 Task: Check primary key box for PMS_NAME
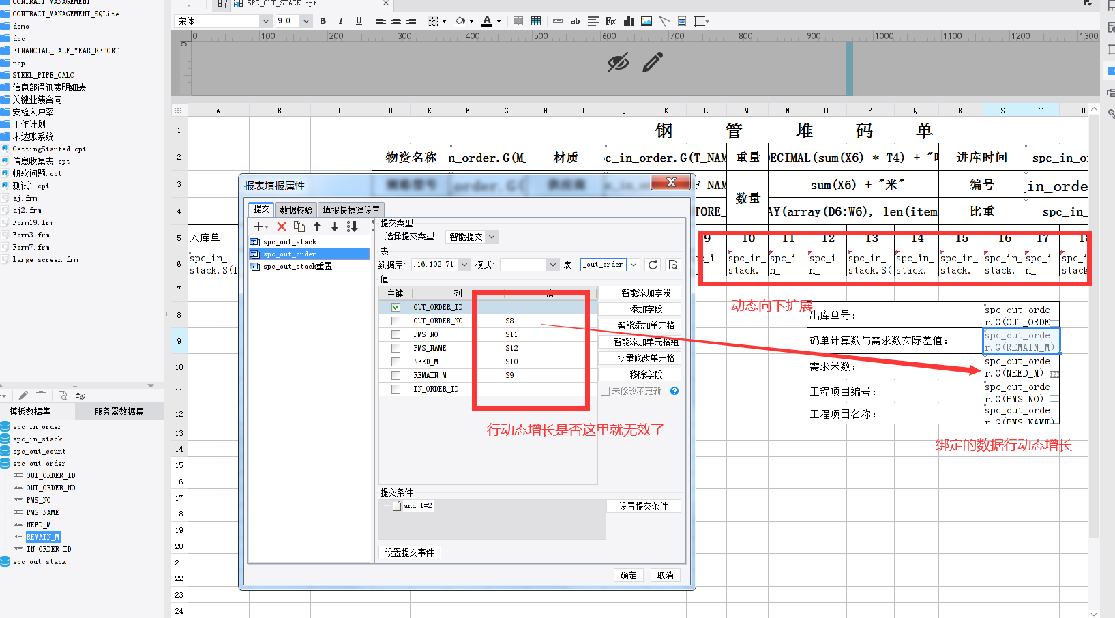pos(396,348)
